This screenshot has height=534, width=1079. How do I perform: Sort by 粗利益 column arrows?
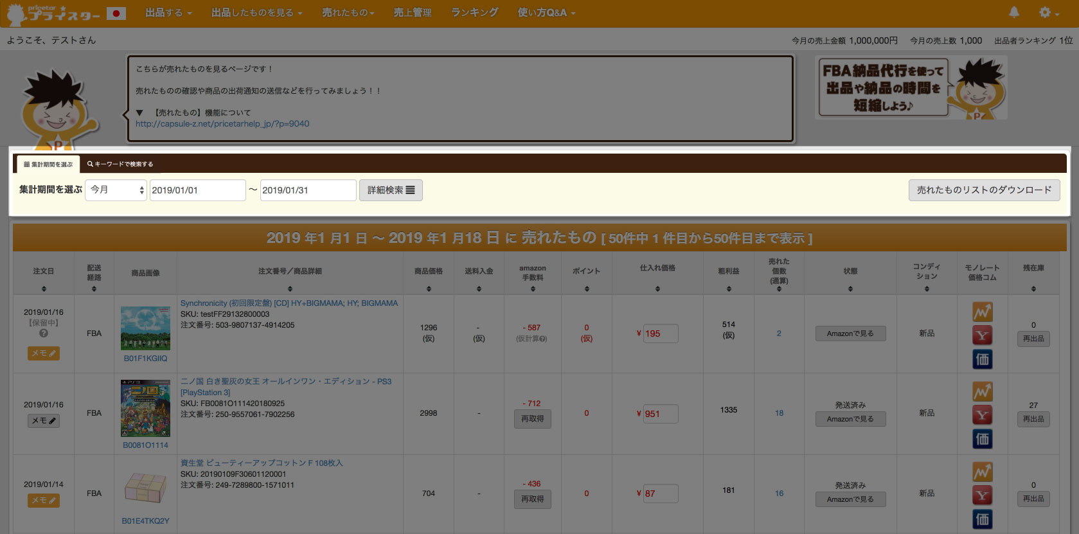[x=729, y=289]
